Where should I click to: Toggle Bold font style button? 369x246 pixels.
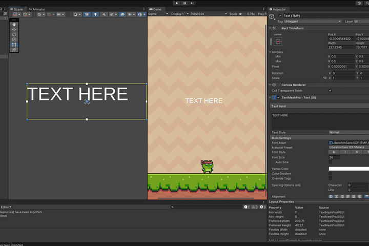(x=334, y=152)
